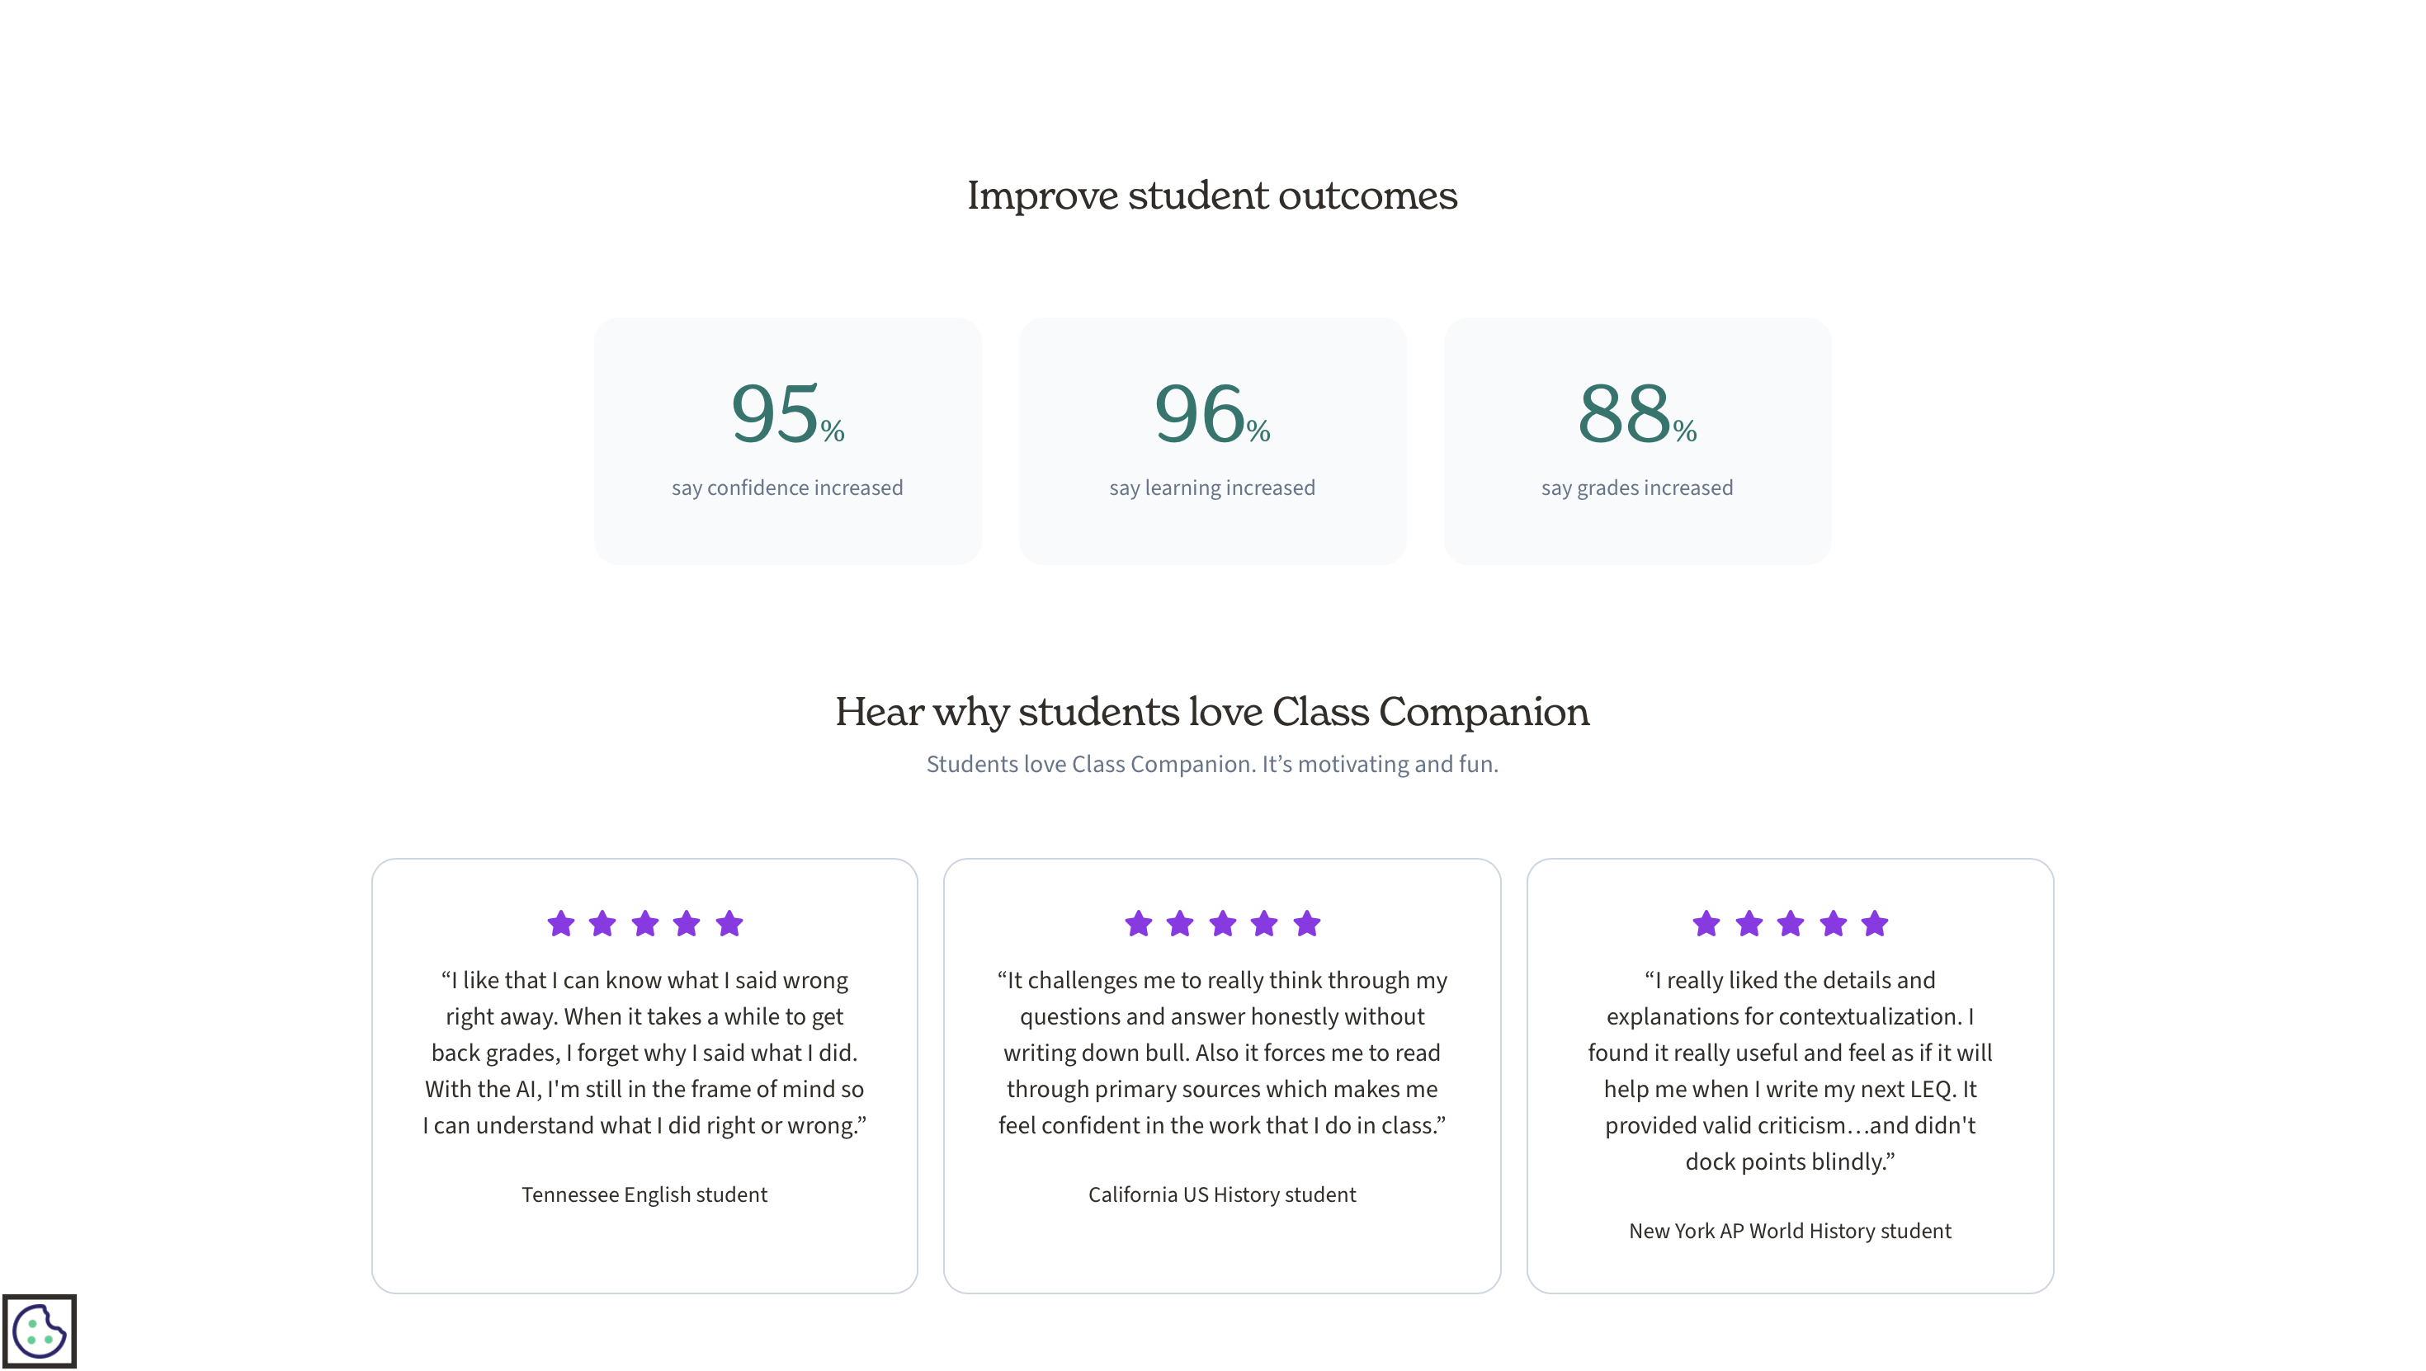Click the Improve student outcomes heading
This screenshot has width=2426, height=1371.
[x=1211, y=195]
